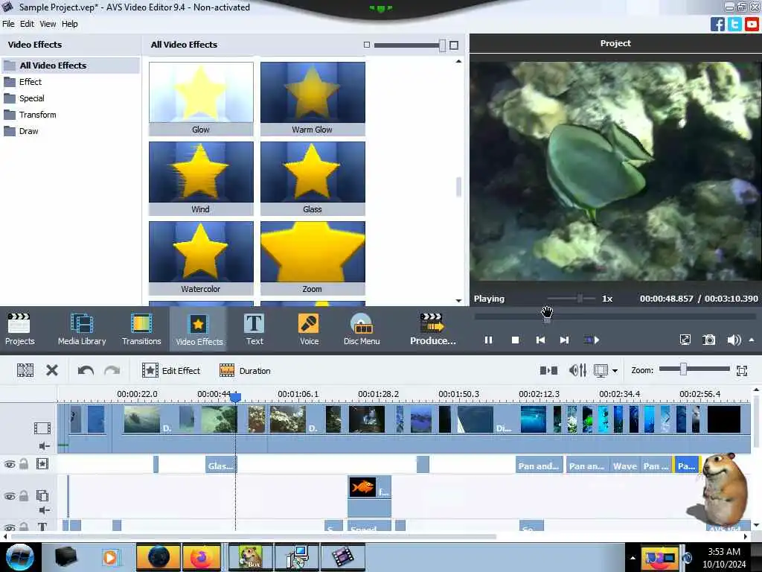
Task: Open the File menu
Action: [8, 24]
